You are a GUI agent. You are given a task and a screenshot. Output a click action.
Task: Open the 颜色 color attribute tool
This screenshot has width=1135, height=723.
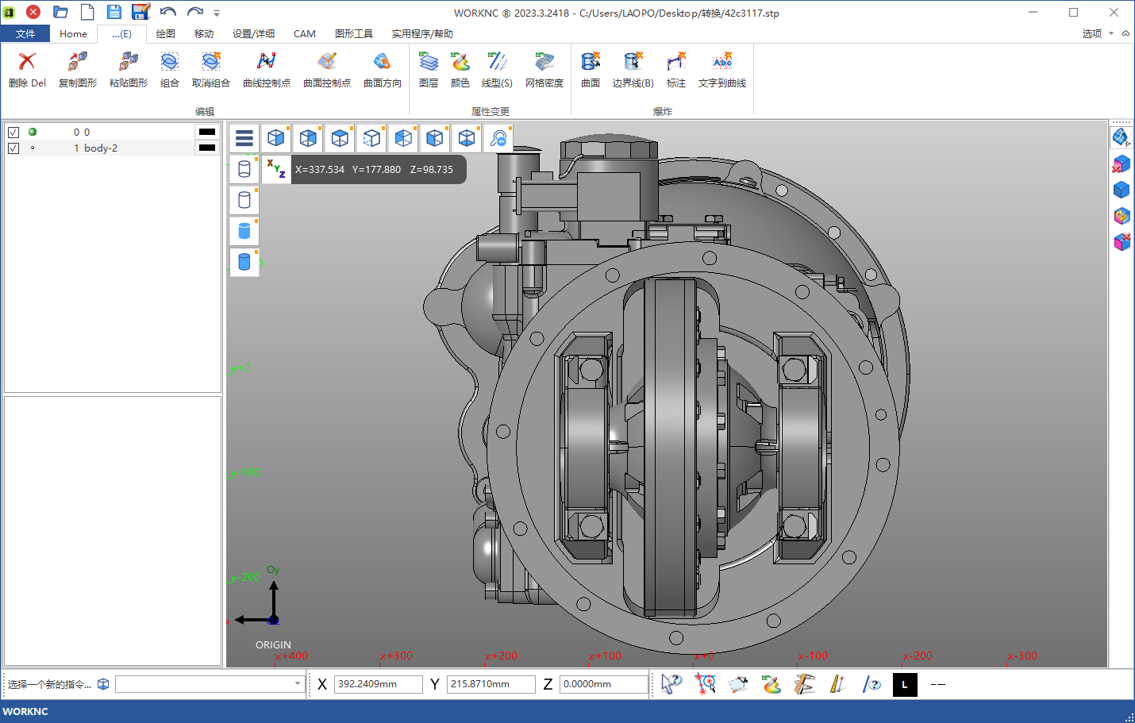(460, 69)
